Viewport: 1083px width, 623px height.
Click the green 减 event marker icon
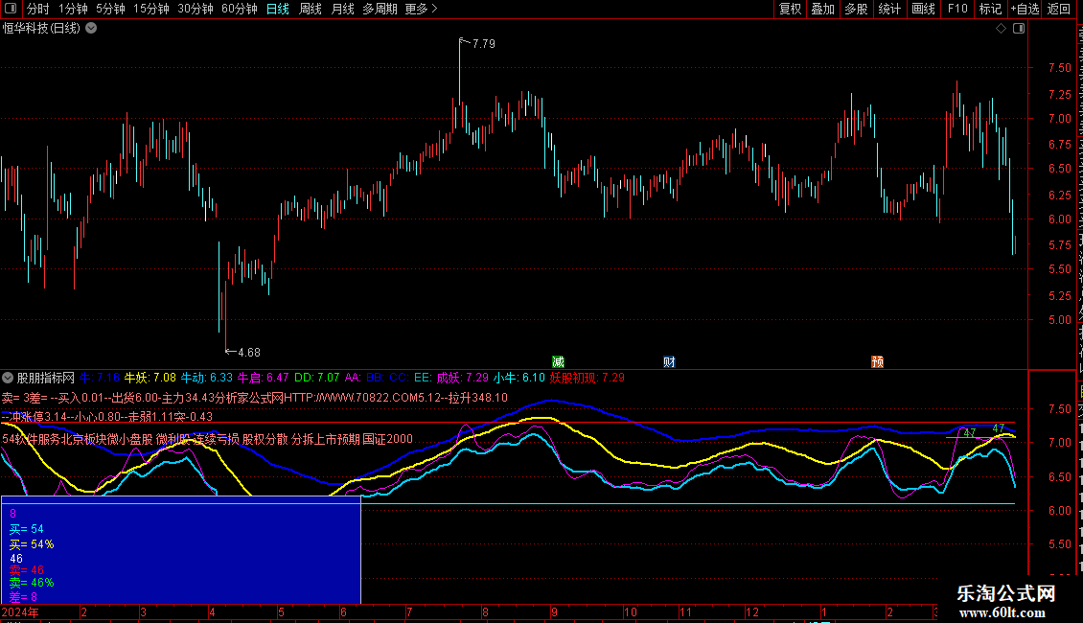(558, 361)
